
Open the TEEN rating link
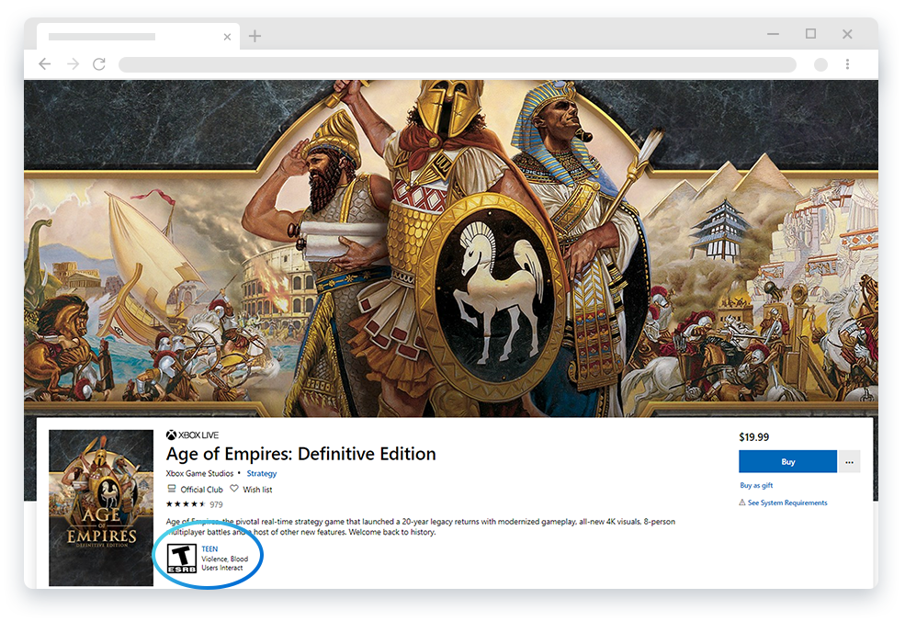click(x=209, y=548)
